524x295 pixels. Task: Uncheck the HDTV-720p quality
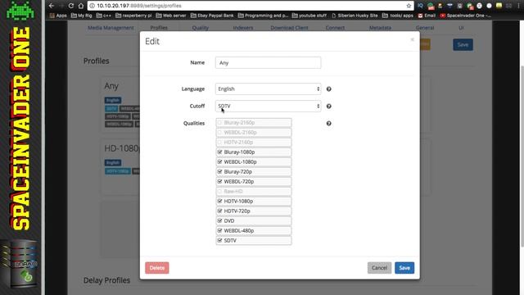(219, 211)
